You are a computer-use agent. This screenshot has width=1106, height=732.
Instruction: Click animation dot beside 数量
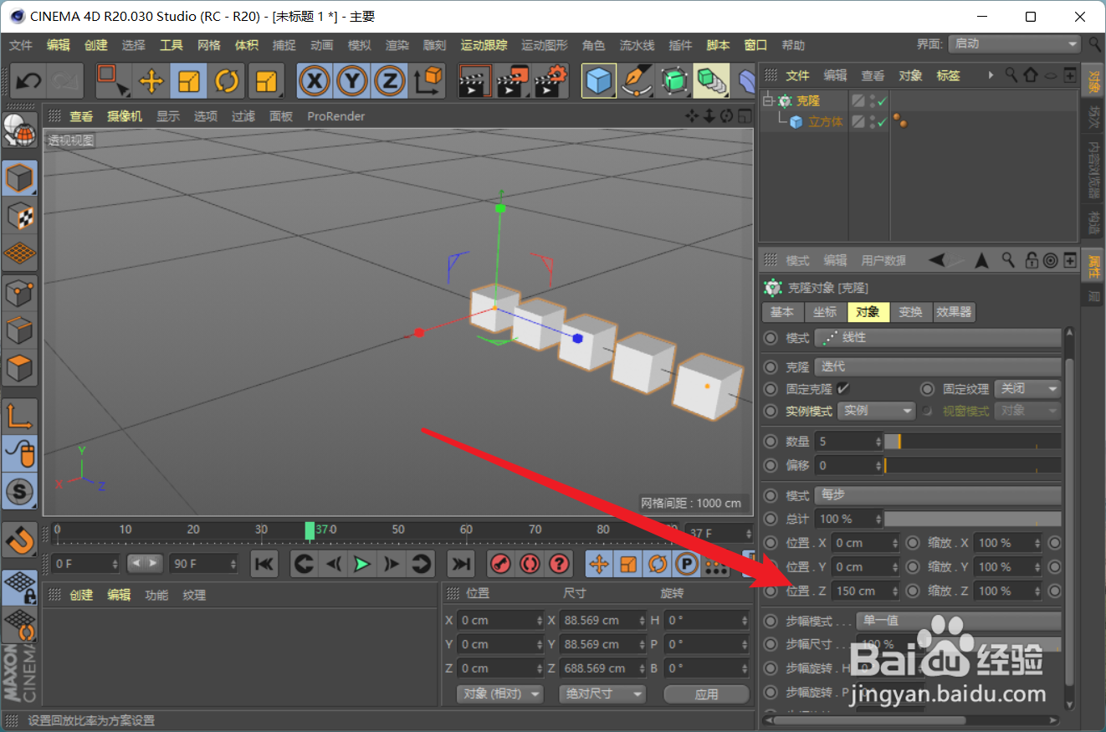[x=771, y=441]
